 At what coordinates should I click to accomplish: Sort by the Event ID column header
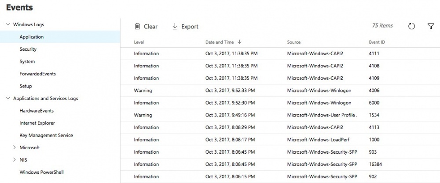pyautogui.click(x=377, y=42)
